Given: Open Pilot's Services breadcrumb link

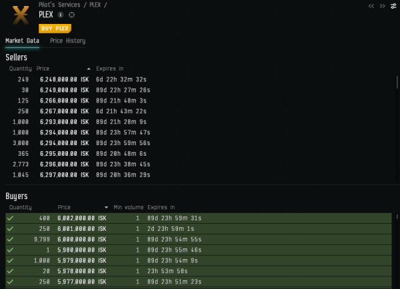Looking at the screenshot, I should [x=59, y=5].
